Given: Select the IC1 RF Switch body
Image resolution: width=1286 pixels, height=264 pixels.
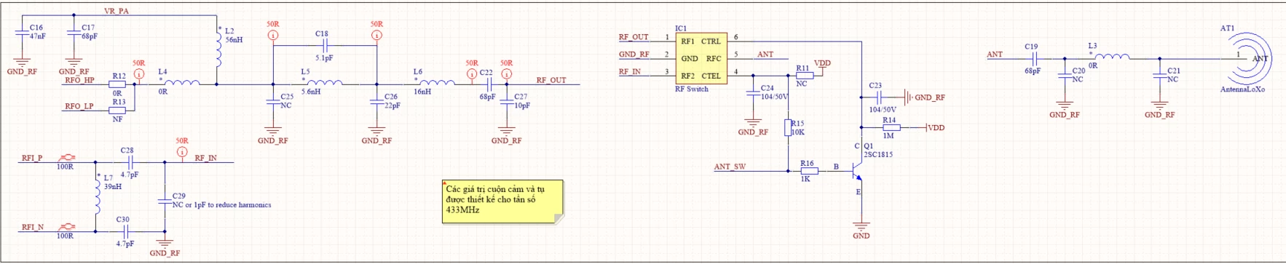Looking at the screenshot, I should pyautogui.click(x=701, y=58).
